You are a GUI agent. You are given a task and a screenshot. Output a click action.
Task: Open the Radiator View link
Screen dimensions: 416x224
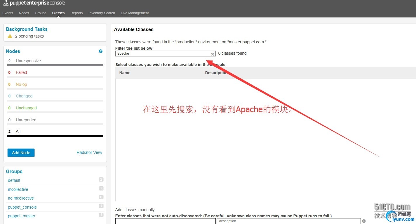[89, 152]
